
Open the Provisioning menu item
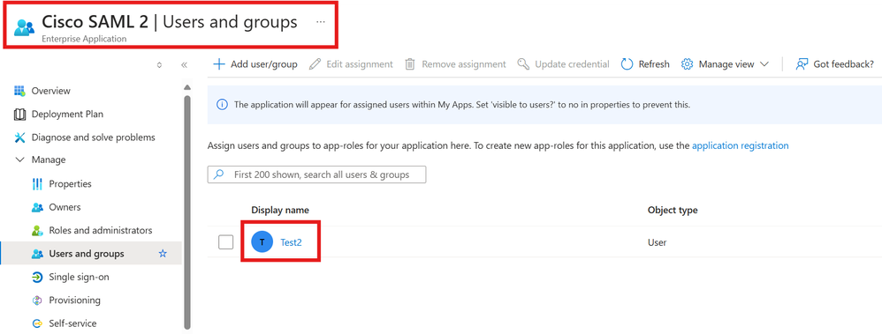pyautogui.click(x=65, y=300)
